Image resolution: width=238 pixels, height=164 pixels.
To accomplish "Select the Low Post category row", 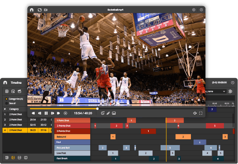I will 72,153.
